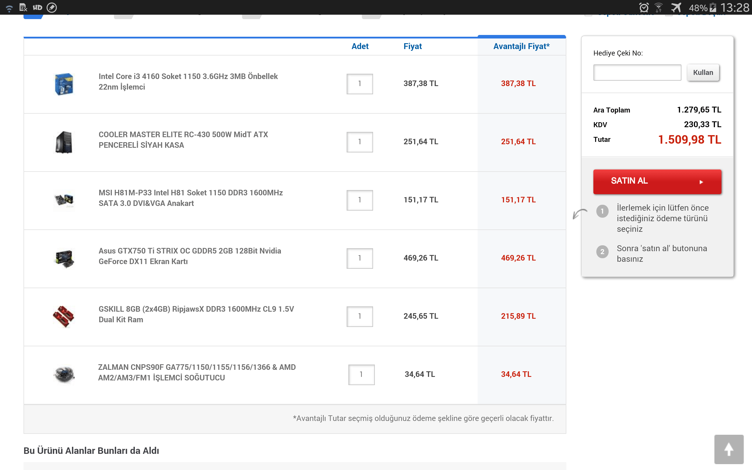The image size is (752, 470).
Task: Click the GSKILL RipjawsX RAM thumbnail
Action: [x=64, y=316]
